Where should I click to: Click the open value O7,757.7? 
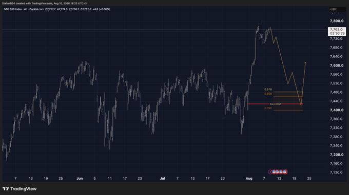(x=50, y=9)
